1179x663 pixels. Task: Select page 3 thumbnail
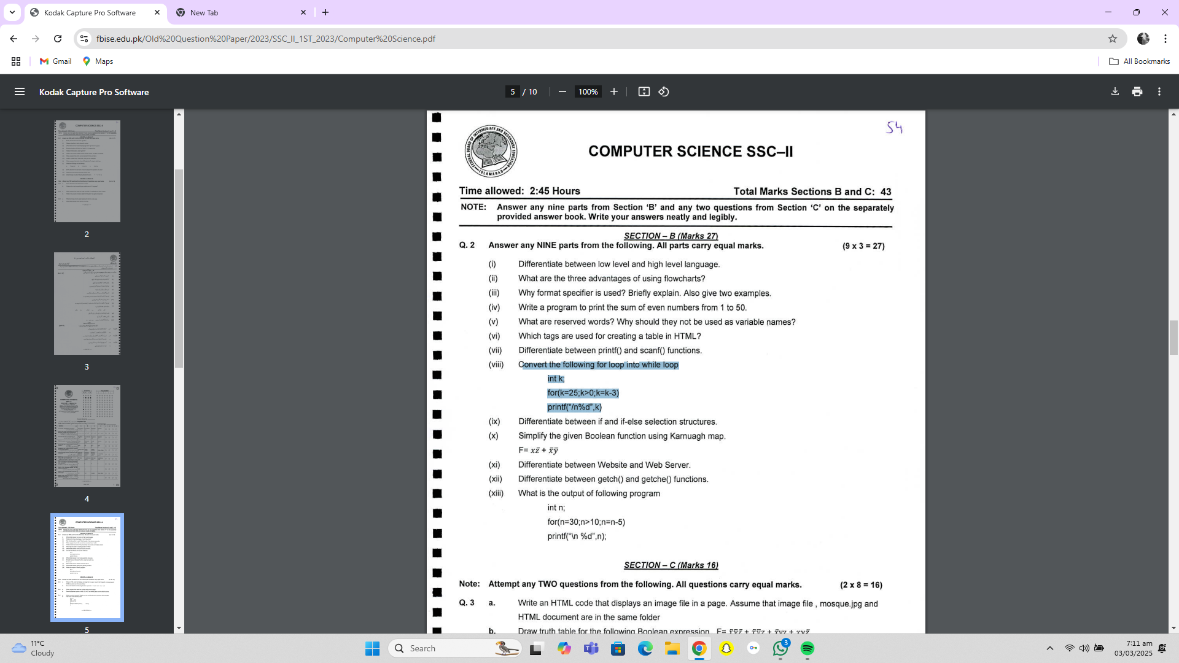click(87, 303)
